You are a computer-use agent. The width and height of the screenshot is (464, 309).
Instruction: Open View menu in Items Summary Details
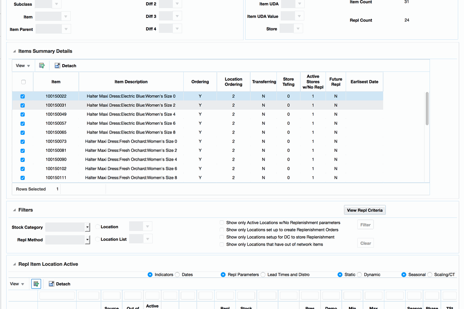pyautogui.click(x=23, y=66)
